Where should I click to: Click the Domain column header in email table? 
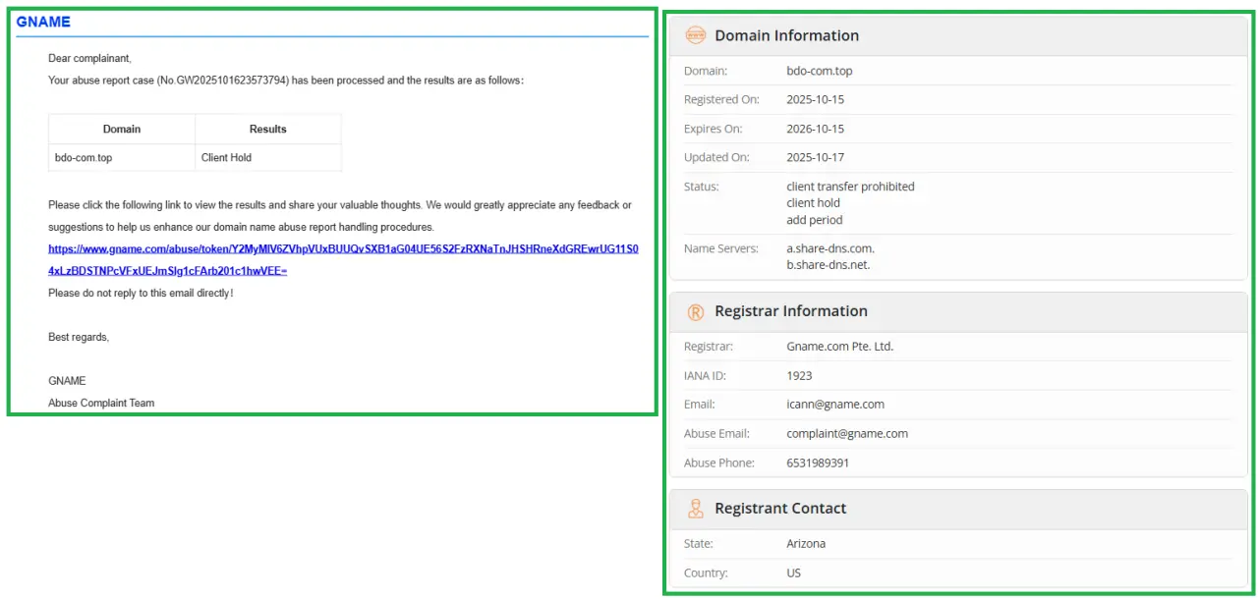point(122,129)
